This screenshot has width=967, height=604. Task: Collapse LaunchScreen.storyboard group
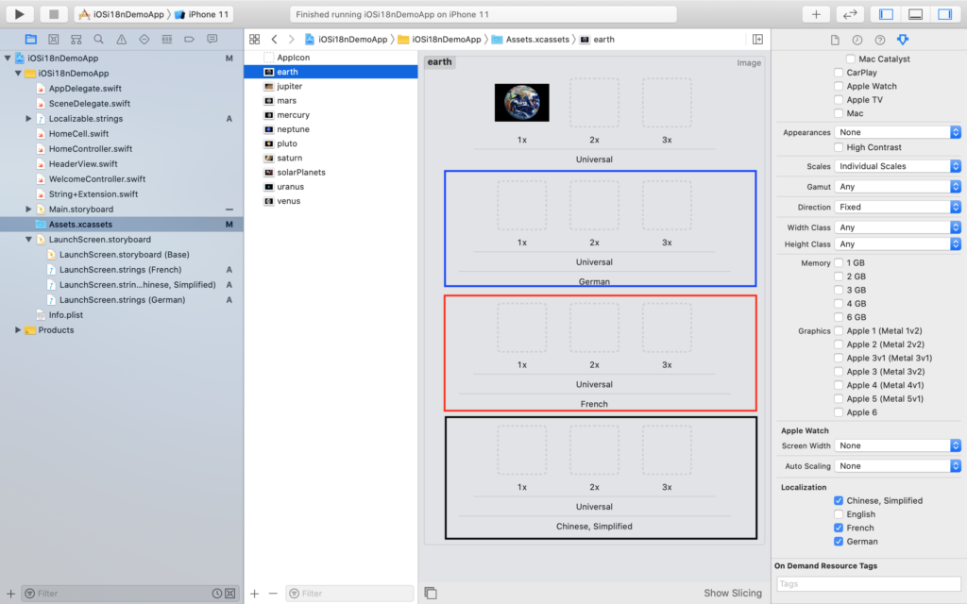coord(28,239)
